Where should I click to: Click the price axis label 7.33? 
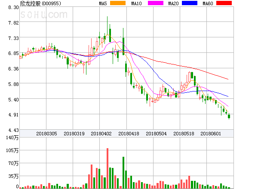pos(13,38)
